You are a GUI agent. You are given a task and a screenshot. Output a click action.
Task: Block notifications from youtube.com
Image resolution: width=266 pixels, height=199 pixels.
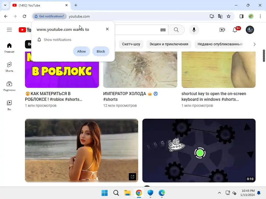[101, 51]
